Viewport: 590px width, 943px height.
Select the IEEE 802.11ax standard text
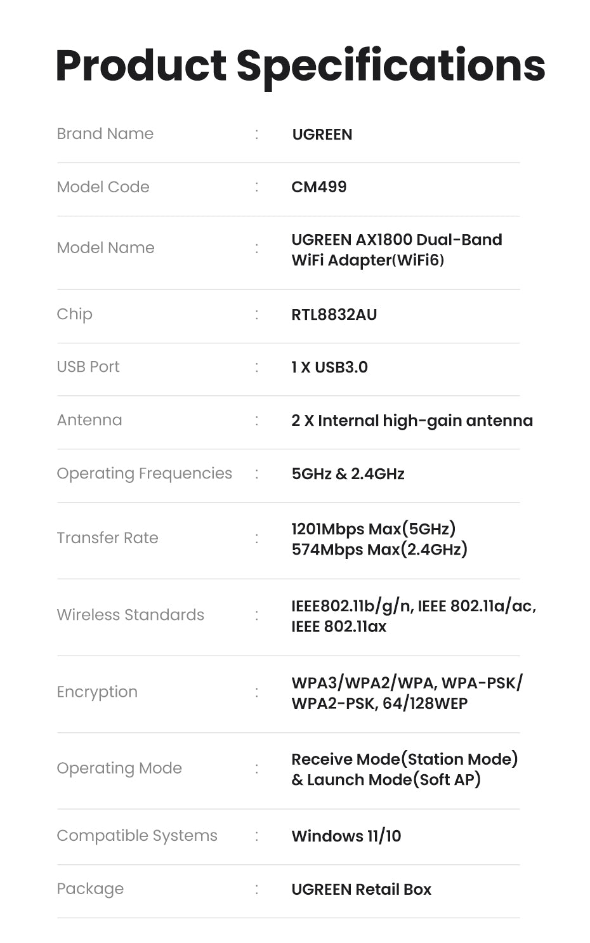339,627
